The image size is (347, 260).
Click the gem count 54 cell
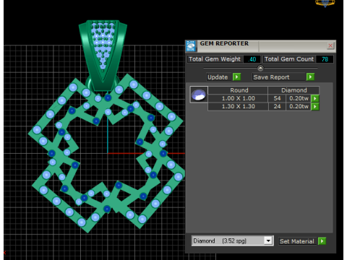click(x=277, y=98)
